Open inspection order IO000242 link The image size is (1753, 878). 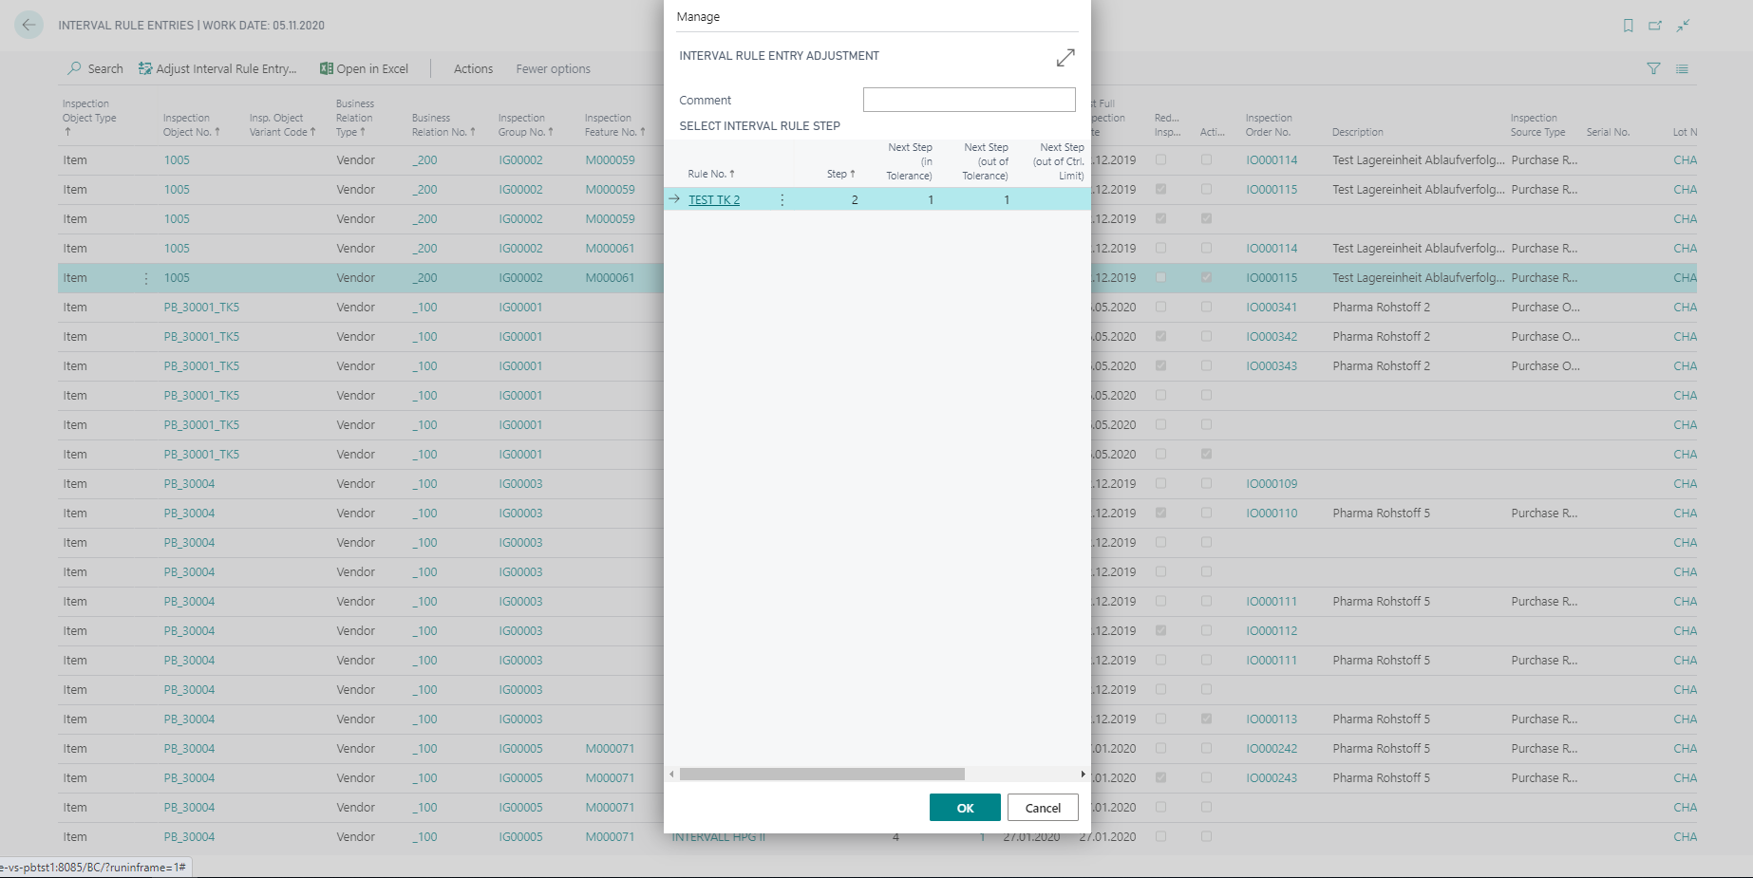pos(1272,749)
